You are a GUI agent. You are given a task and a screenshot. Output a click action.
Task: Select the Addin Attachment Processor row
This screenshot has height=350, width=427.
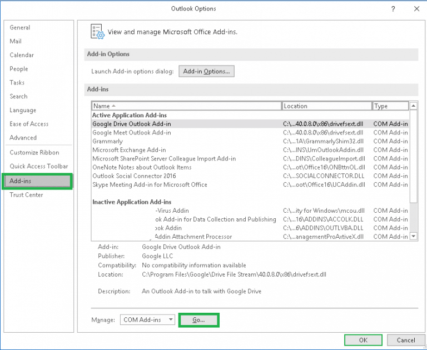[x=250, y=237]
